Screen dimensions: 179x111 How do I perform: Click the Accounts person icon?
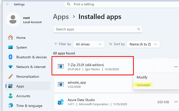pyautogui.click(x=10, y=96)
